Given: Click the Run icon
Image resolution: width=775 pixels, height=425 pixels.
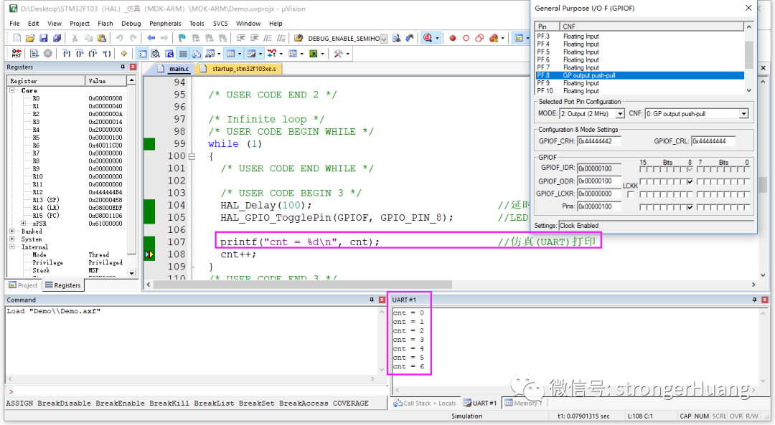Looking at the screenshot, I should point(34,53).
